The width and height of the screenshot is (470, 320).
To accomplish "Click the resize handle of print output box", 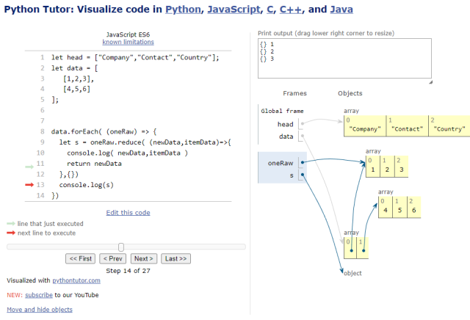I will tap(430, 81).
